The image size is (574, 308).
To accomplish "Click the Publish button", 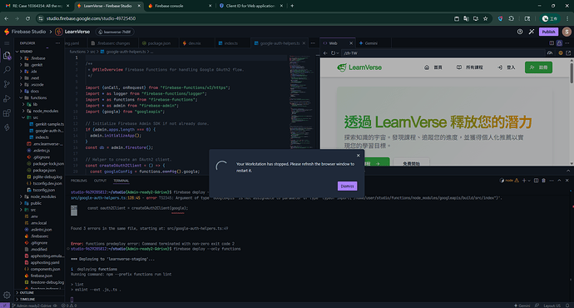I will (548, 32).
